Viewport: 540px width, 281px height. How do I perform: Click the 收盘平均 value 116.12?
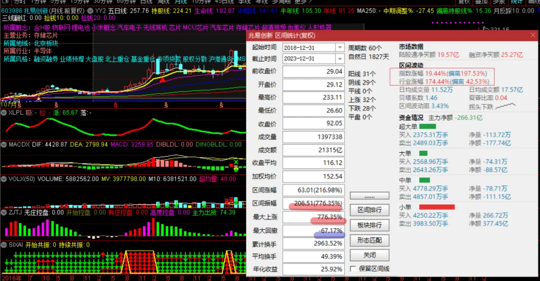pyautogui.click(x=313, y=163)
